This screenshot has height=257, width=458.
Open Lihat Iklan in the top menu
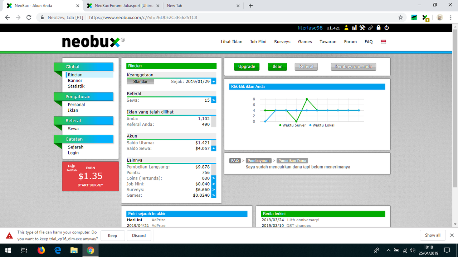pos(232,42)
